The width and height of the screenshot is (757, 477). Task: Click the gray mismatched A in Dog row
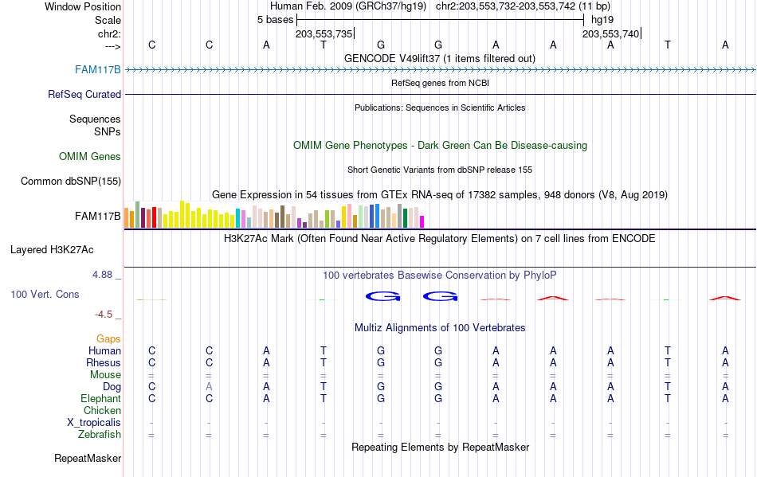[209, 387]
